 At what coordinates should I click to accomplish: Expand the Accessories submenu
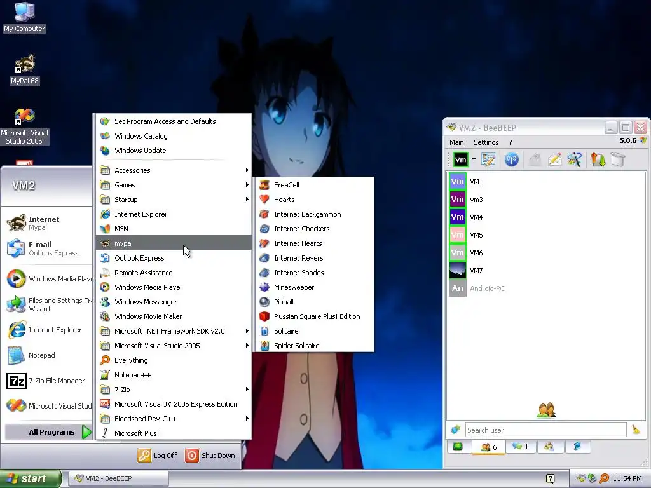(x=174, y=170)
